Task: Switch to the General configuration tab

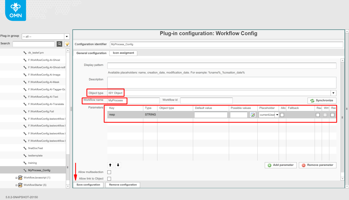Action: 91,53
